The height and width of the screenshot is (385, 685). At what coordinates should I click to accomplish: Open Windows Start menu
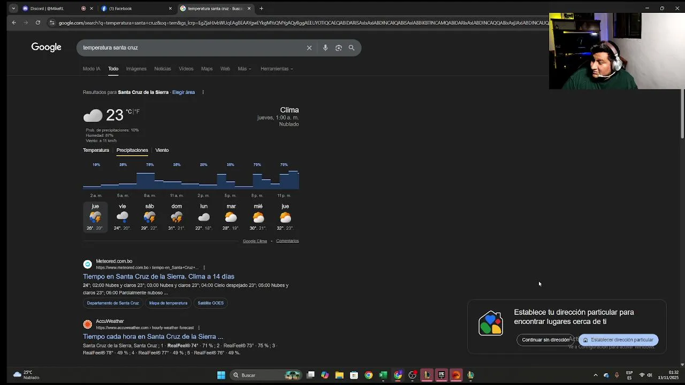221,375
